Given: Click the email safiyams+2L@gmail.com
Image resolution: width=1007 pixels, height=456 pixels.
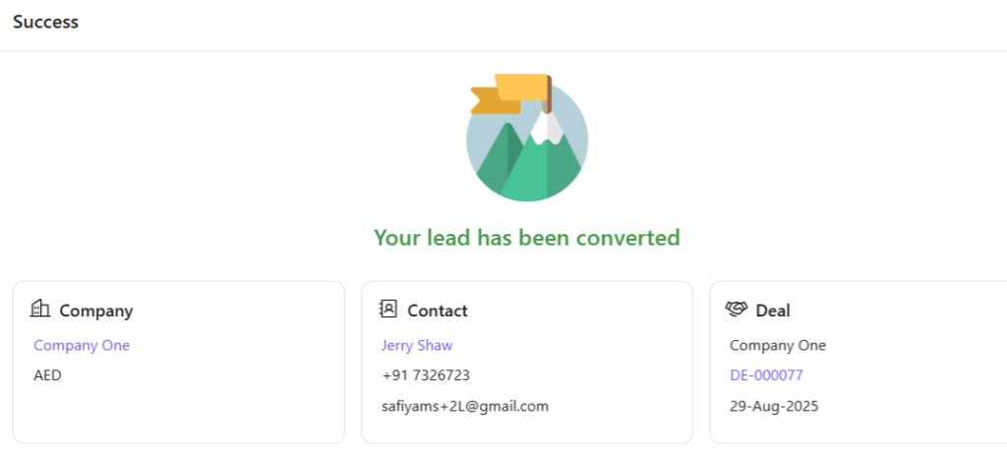Looking at the screenshot, I should (465, 406).
